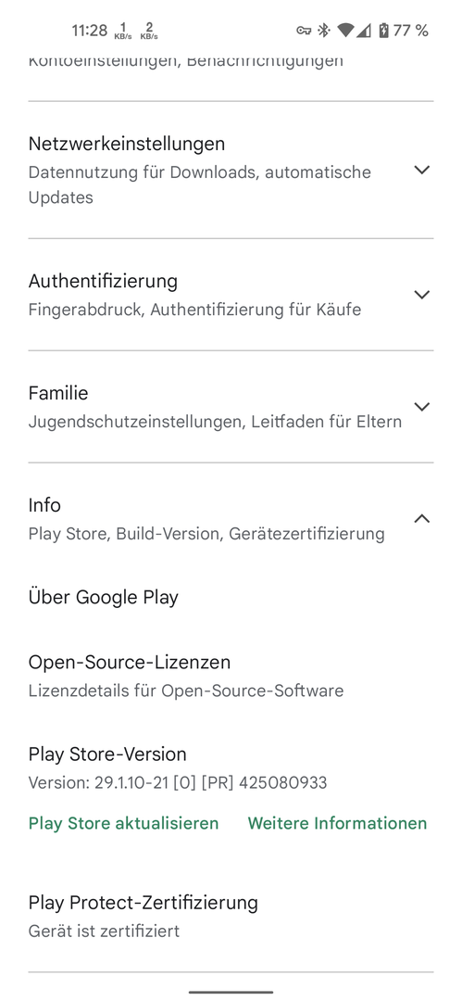Tap the 11:28 clock in status bar
This screenshot has width=462, height=1001.
click(x=89, y=30)
